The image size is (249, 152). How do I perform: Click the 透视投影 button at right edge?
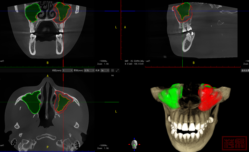tap(245, 70)
